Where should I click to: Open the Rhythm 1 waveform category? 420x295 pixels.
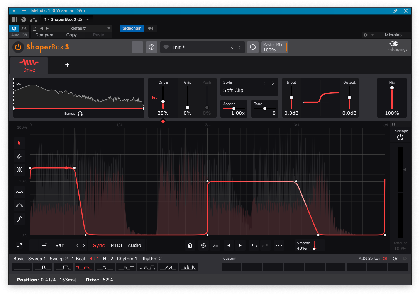click(x=127, y=259)
